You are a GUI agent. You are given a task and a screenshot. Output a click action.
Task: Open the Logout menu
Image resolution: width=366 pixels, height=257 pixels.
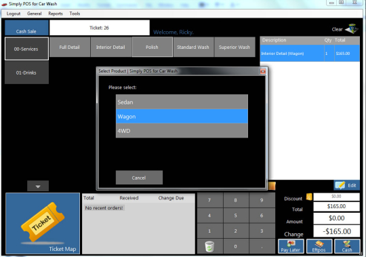point(14,14)
